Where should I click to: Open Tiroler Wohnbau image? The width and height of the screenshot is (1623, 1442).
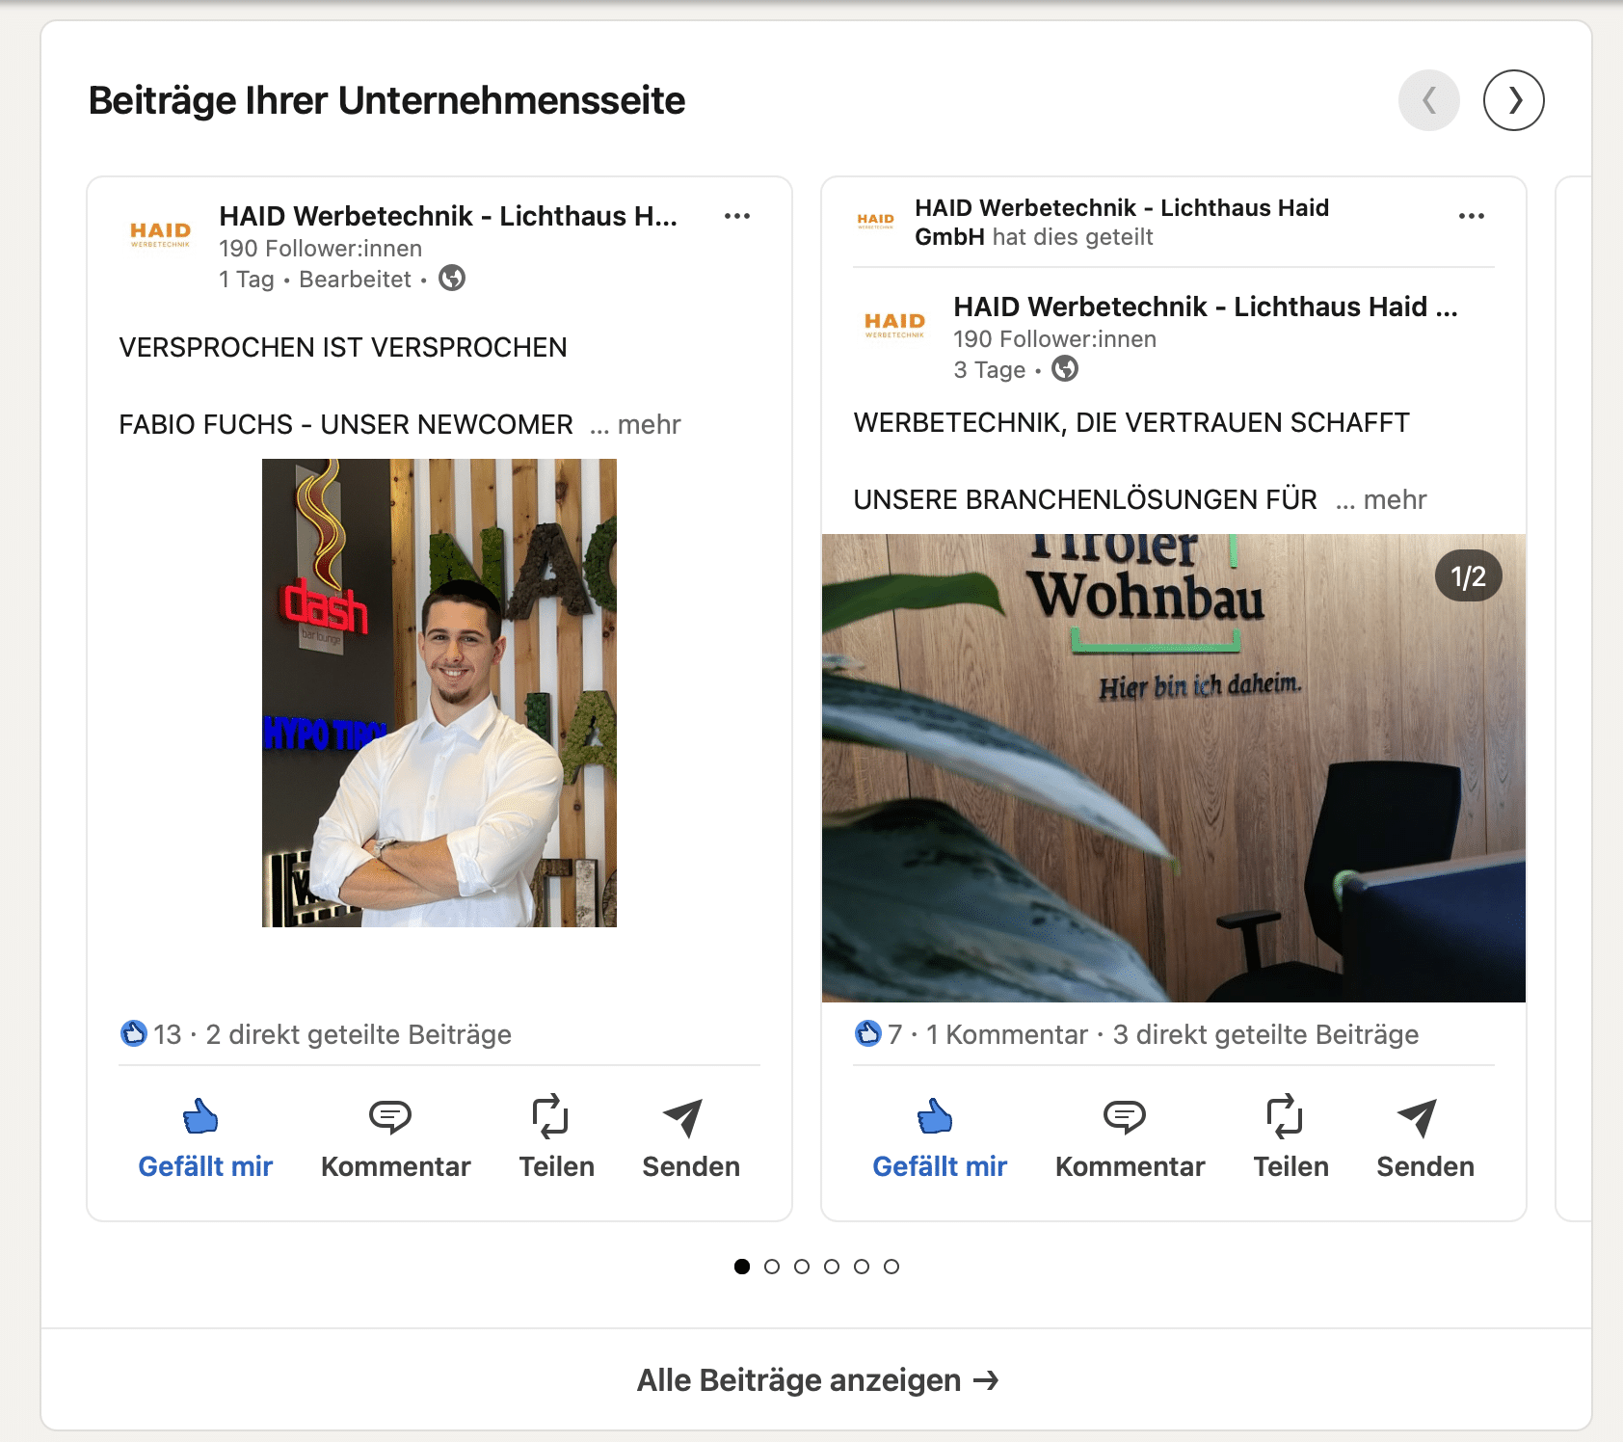[x=1174, y=768]
